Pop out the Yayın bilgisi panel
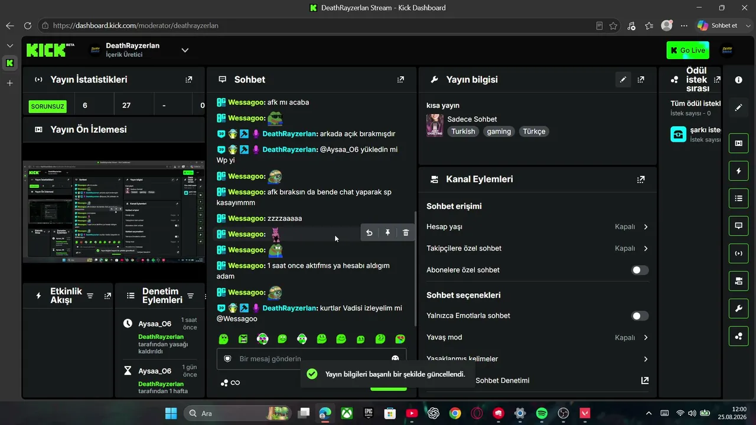 641,80
